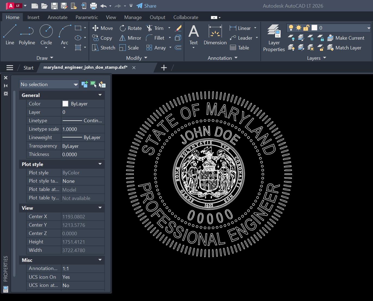
Task: Click the Ellipse draw icon
Action: click(x=78, y=38)
